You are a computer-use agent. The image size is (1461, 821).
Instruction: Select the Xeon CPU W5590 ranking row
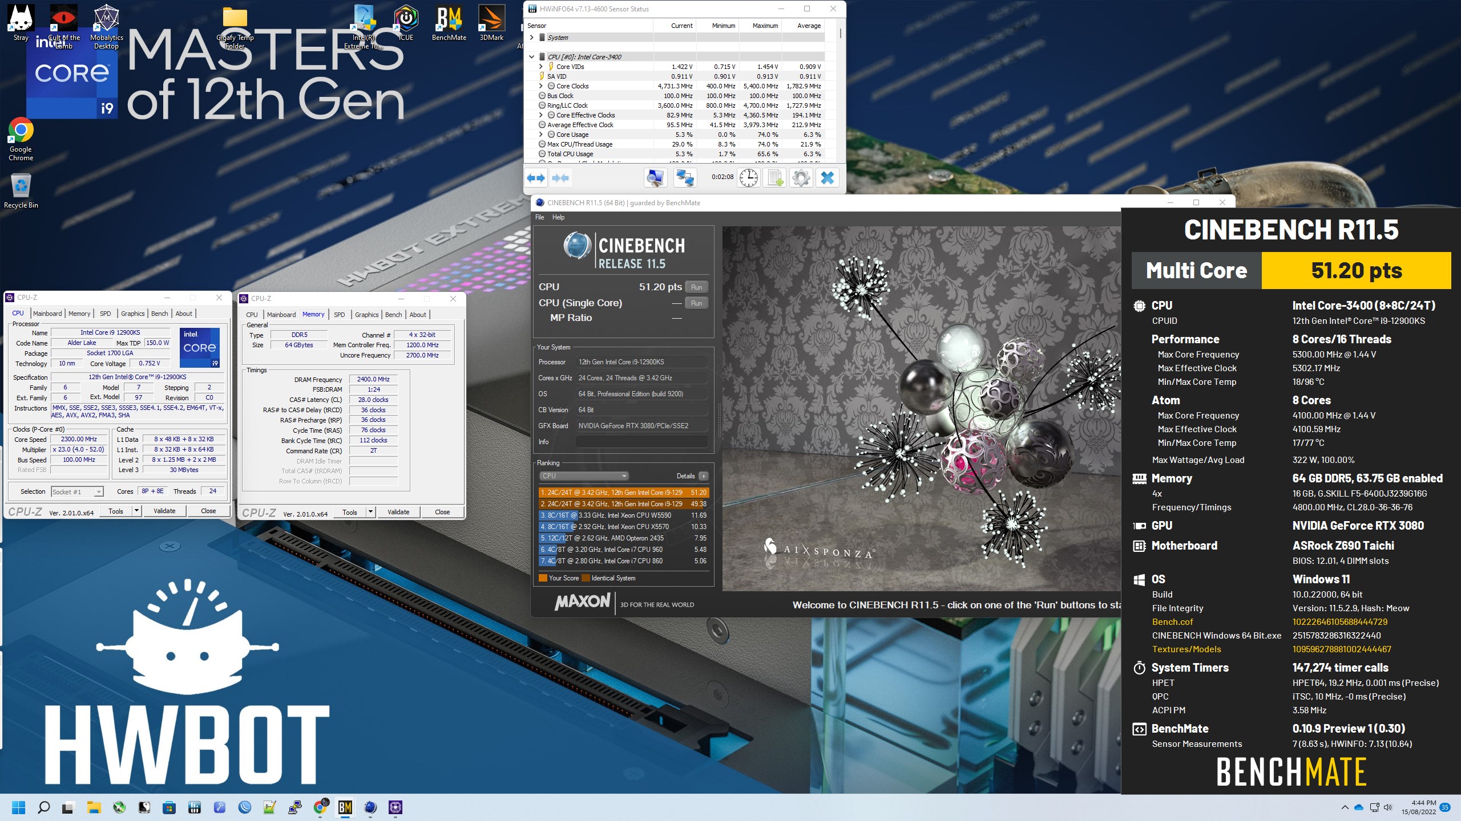[624, 515]
